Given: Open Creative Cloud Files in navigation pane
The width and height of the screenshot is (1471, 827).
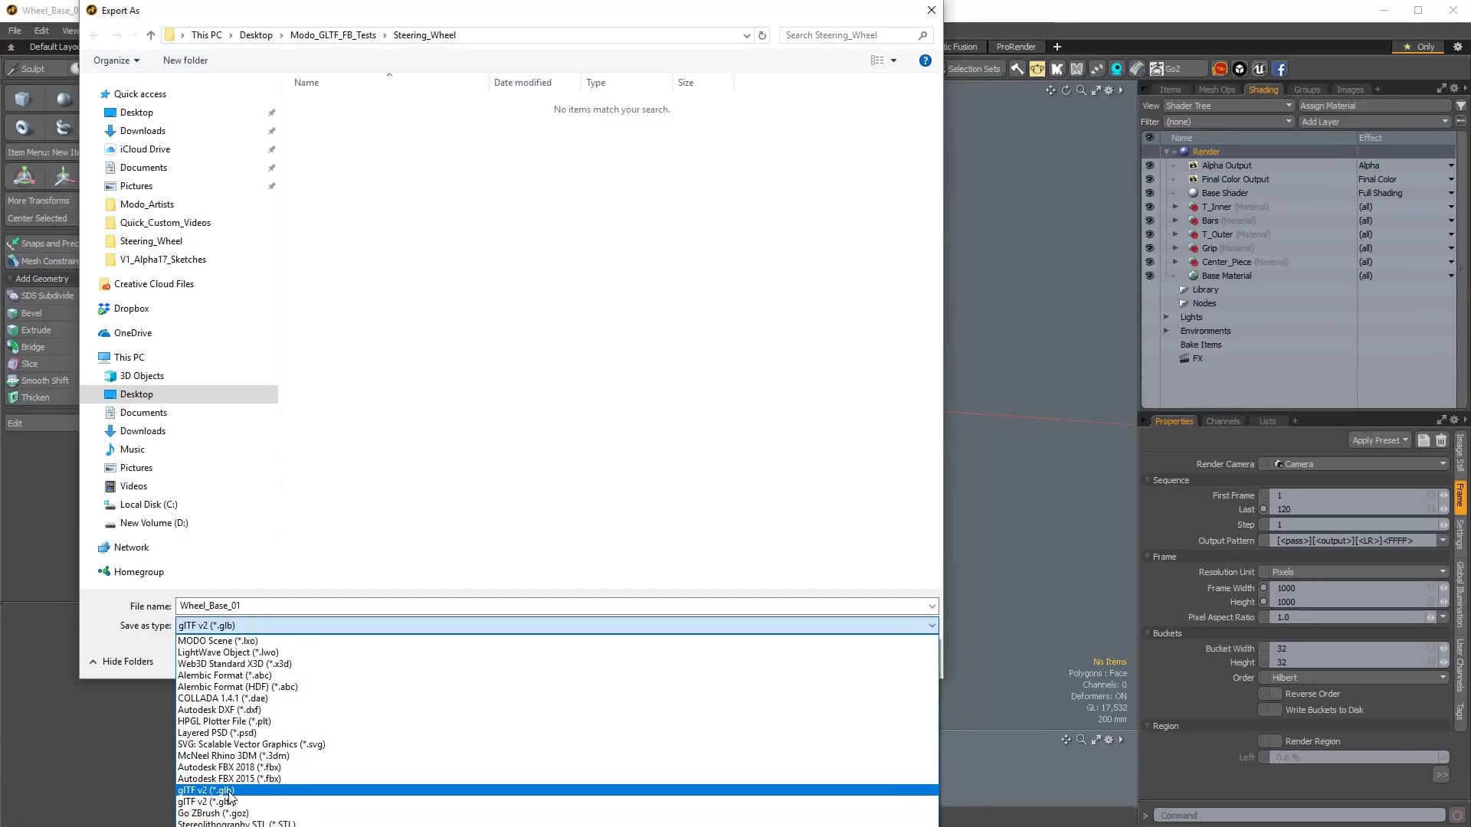Looking at the screenshot, I should pyautogui.click(x=153, y=284).
